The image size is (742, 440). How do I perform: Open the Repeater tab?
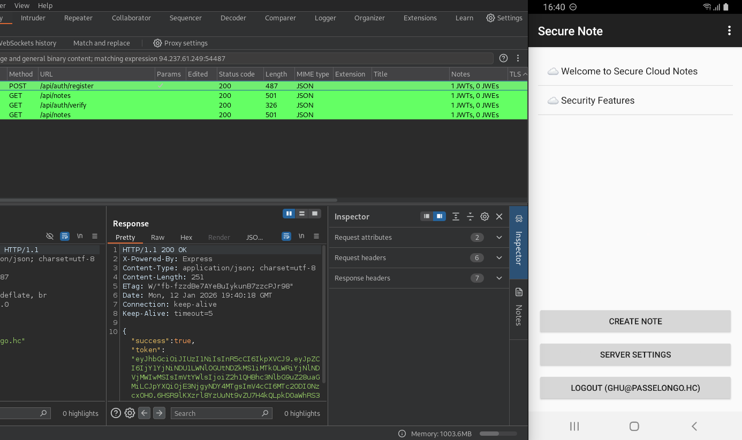tap(79, 18)
